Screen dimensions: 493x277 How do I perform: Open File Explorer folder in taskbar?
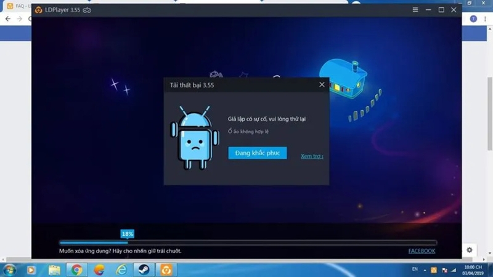54,270
